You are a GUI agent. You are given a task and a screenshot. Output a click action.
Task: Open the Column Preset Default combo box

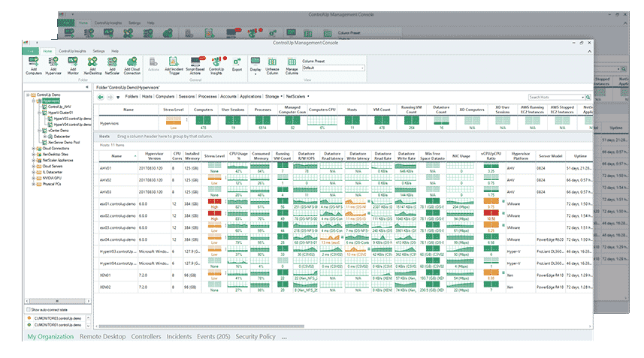click(334, 68)
